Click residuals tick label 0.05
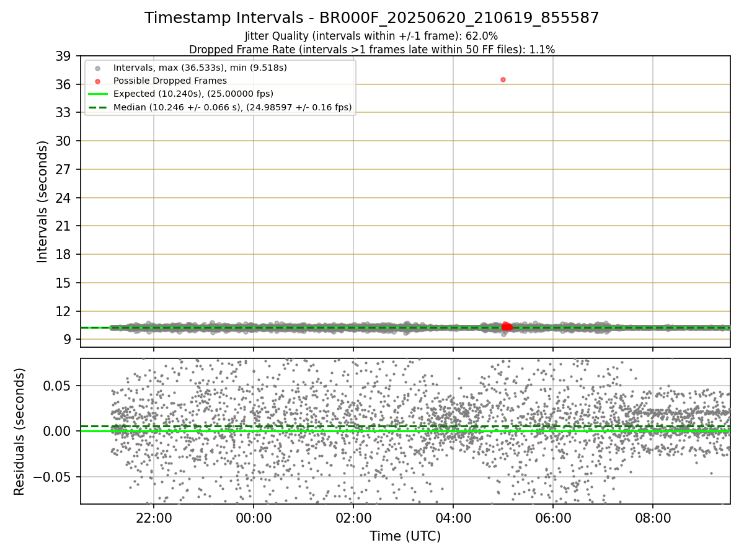Screen dimensions: 744x558 (x=58, y=386)
